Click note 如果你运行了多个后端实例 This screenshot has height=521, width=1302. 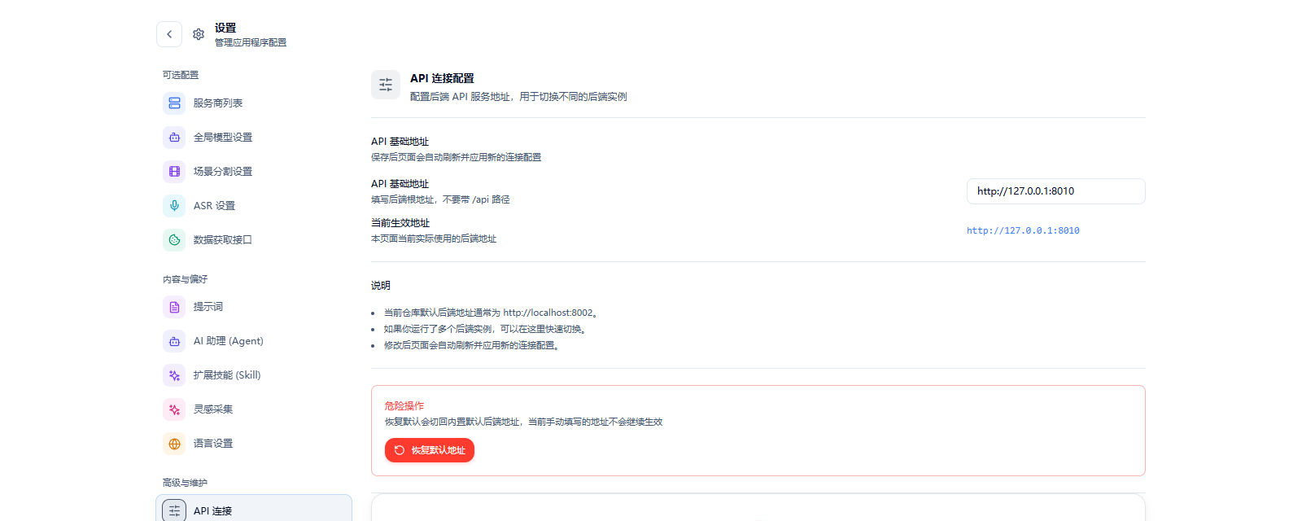(487, 329)
